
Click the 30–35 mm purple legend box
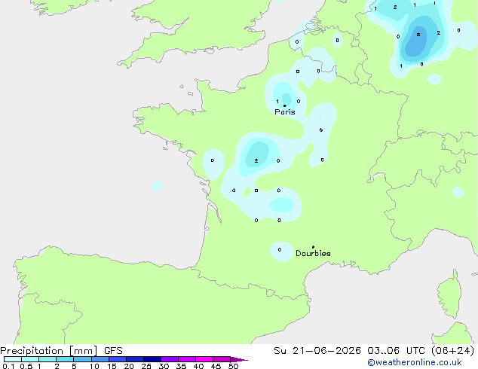tap(169, 359)
